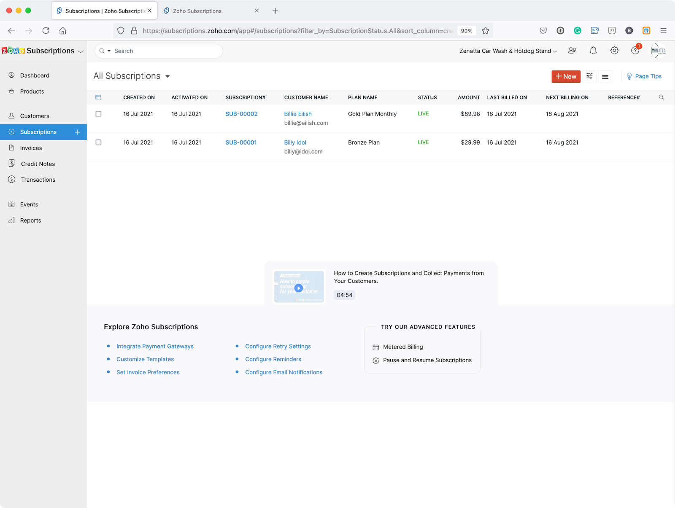Click the Zenatta profile avatar

659,51
